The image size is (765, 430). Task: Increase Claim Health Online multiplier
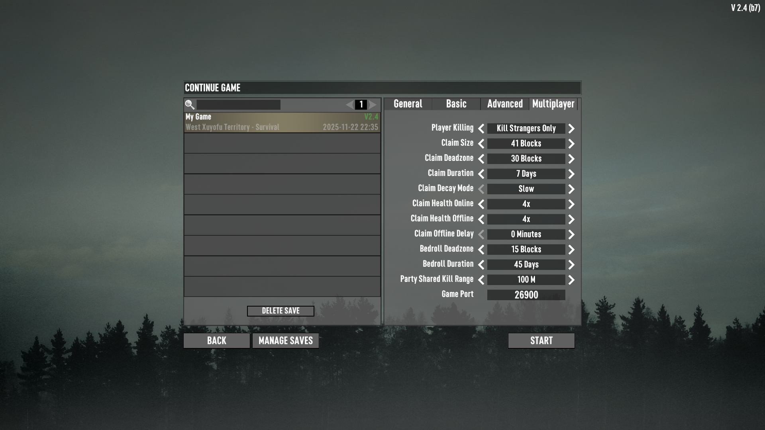[571, 204]
